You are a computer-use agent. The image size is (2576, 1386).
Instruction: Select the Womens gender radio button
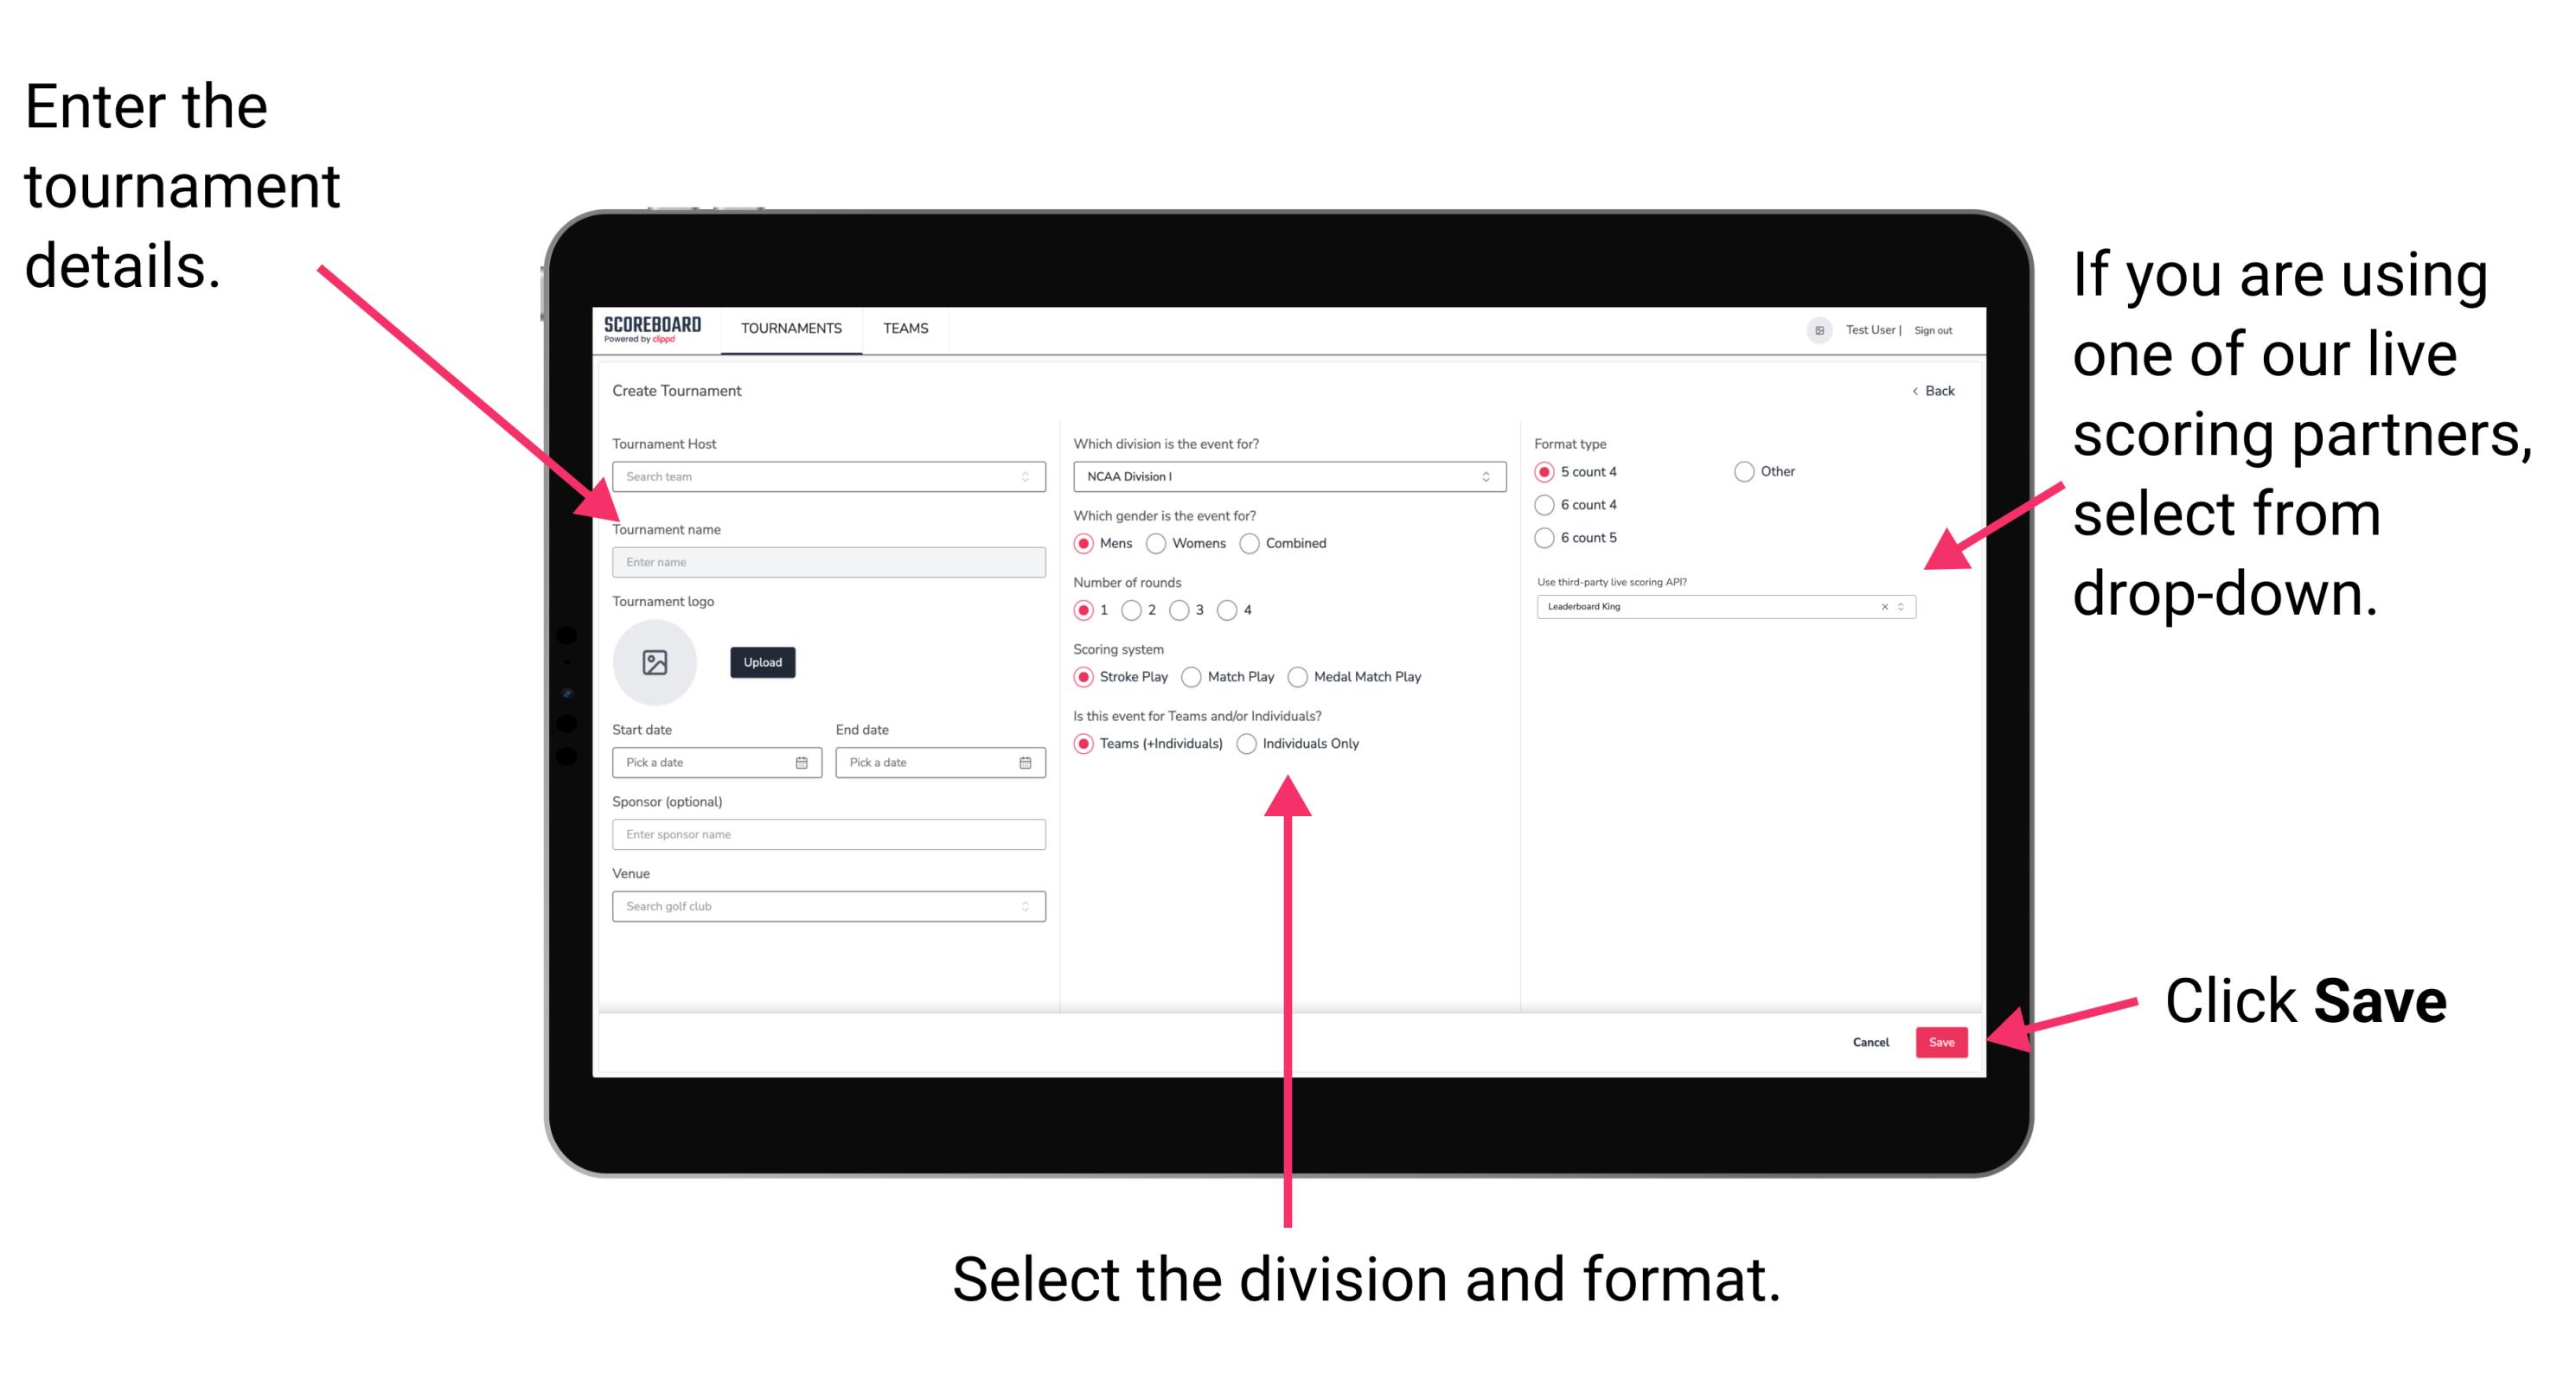1159,543
